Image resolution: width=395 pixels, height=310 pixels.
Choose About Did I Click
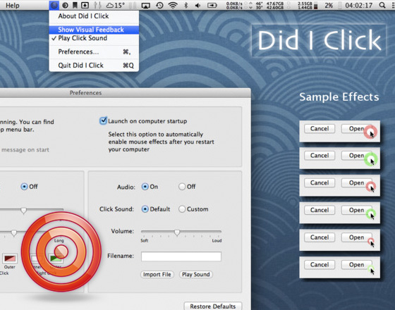click(x=94, y=16)
